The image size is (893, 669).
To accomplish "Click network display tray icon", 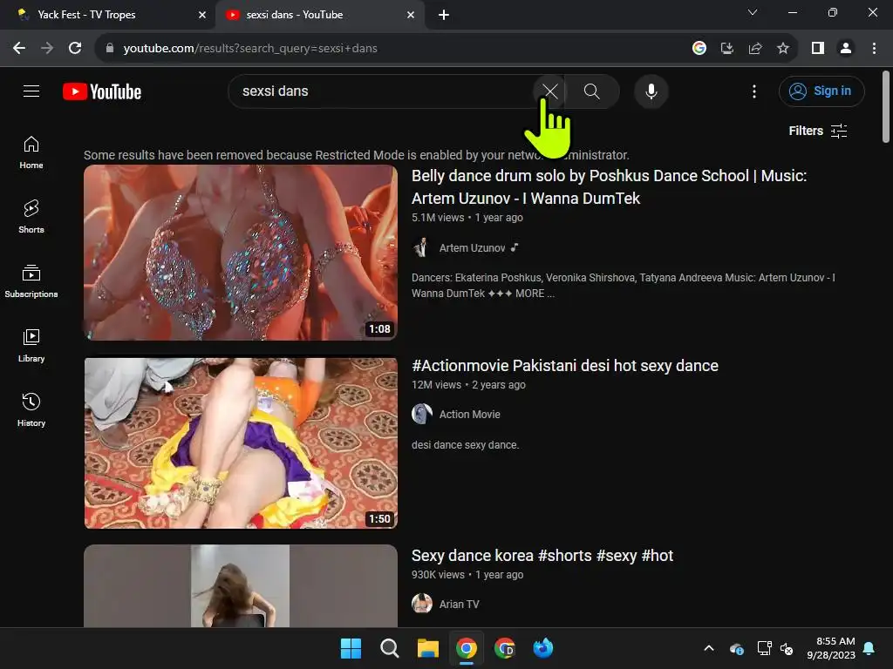I will click(x=764, y=648).
